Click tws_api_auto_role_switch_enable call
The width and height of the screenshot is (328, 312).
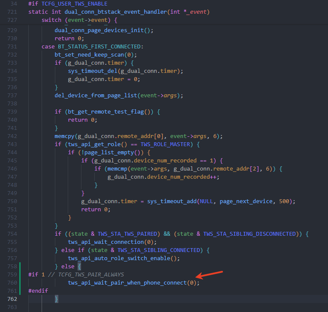point(119,258)
